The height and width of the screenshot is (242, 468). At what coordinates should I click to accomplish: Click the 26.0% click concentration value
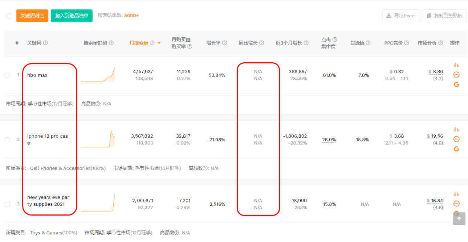click(329, 140)
